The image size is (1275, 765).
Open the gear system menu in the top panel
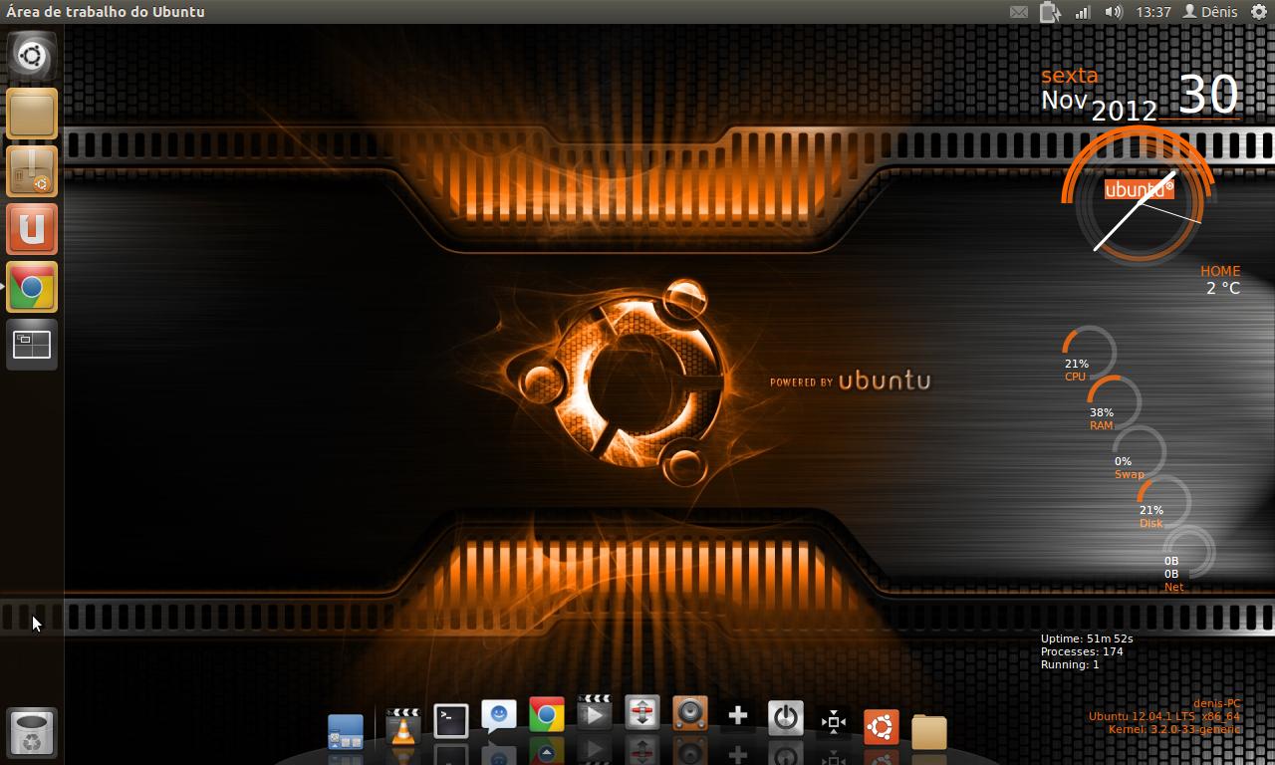pyautogui.click(x=1259, y=12)
